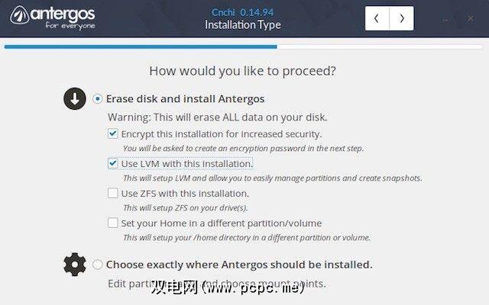489x305 pixels.
Task: Click the down-arrow icon beside Erase disk
Action: click(x=74, y=99)
